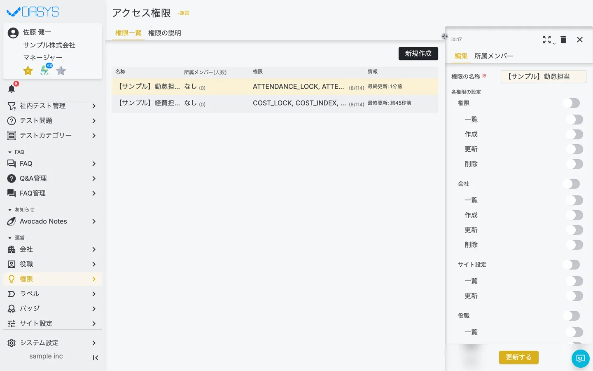The width and height of the screenshot is (593, 371).
Task: Toggle 削除 under 権限 group
Action: coord(575,164)
